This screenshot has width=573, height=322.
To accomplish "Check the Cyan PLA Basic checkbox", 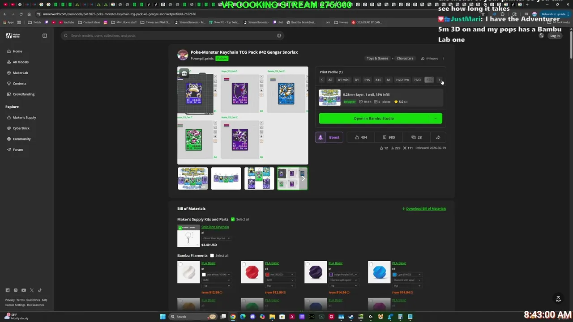I will [x=371, y=264].
